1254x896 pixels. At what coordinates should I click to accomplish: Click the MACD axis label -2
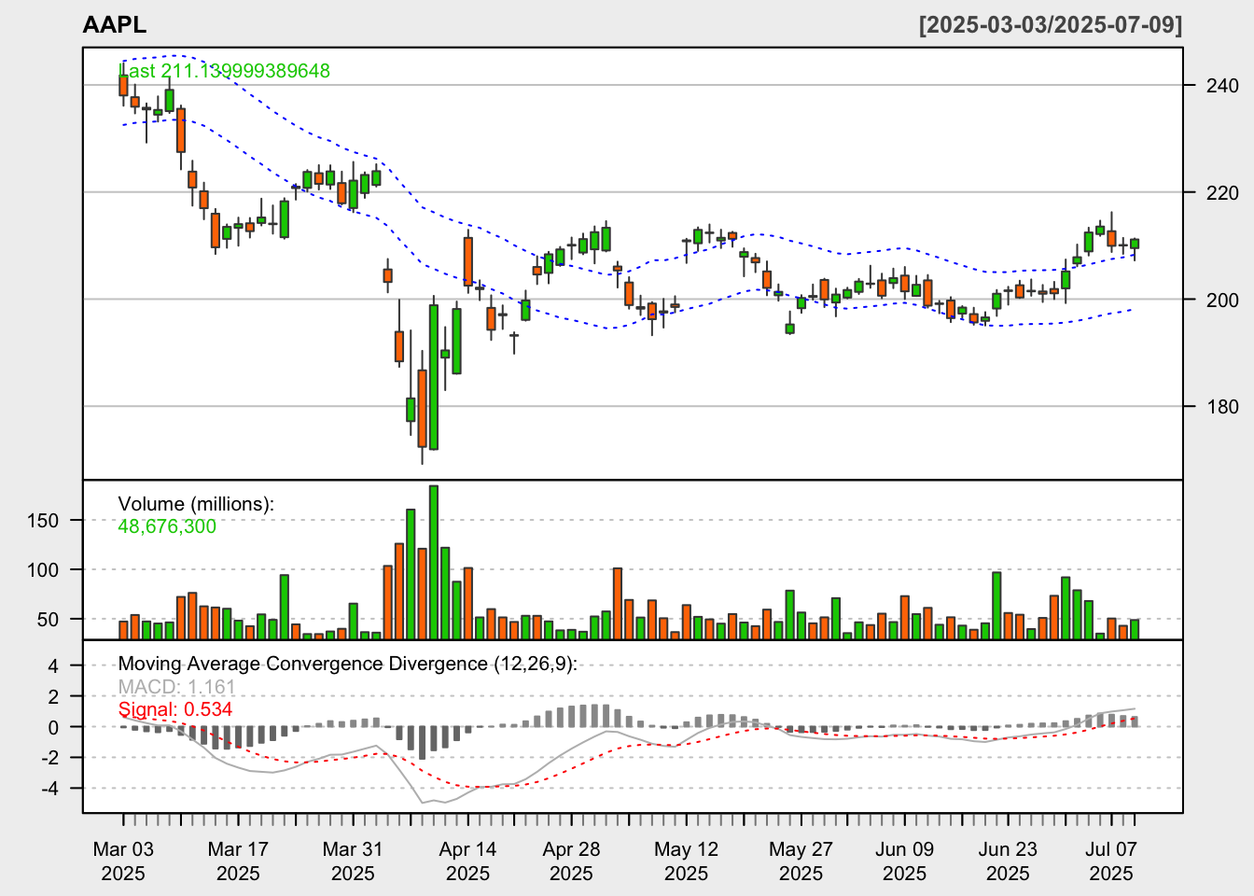tap(49, 758)
